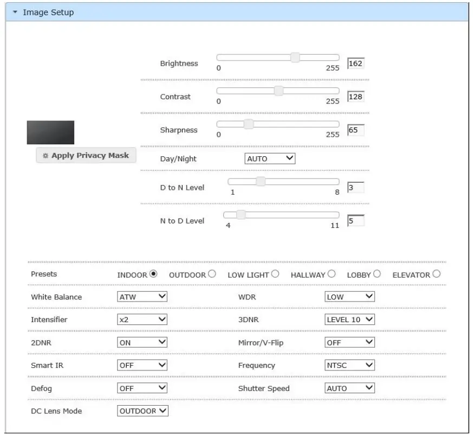Click the Smart IR label
This screenshot has height=435, width=473.
pyautogui.click(x=47, y=365)
